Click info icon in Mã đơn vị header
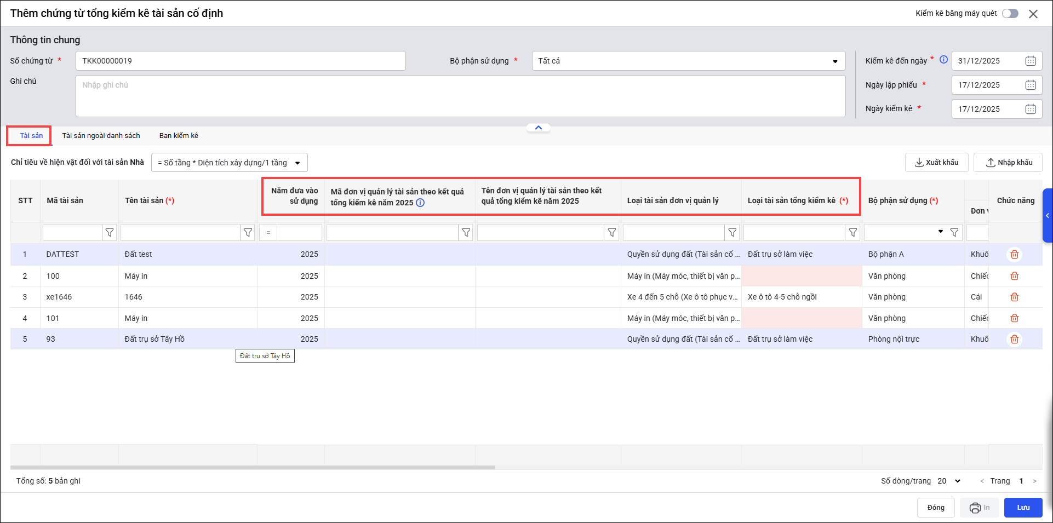Image resolution: width=1053 pixels, height=523 pixels. click(420, 203)
